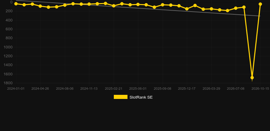The height and width of the screenshot is (131, 270).
Task: Toggle the SlotRank SE legend entry
Action: pos(133,97)
